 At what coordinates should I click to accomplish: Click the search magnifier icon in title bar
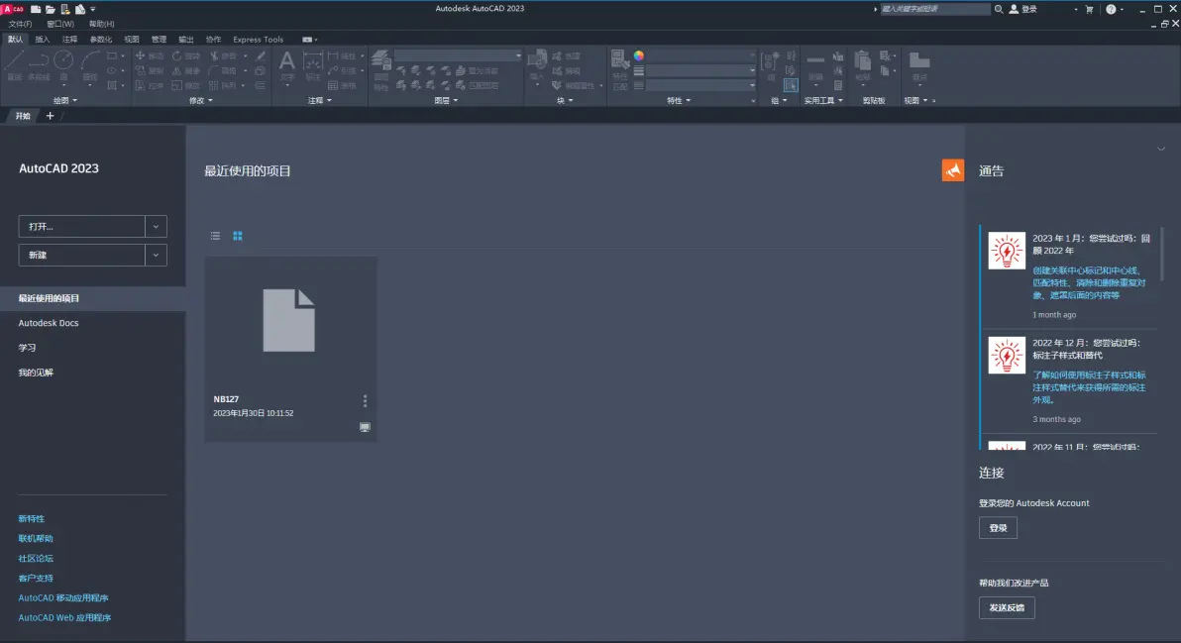(x=999, y=9)
